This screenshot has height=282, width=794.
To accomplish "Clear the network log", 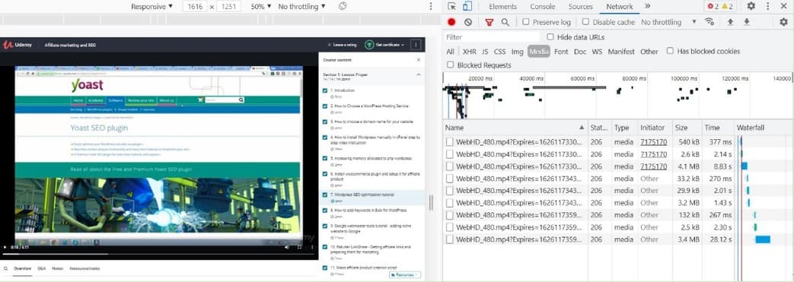I will point(468,22).
